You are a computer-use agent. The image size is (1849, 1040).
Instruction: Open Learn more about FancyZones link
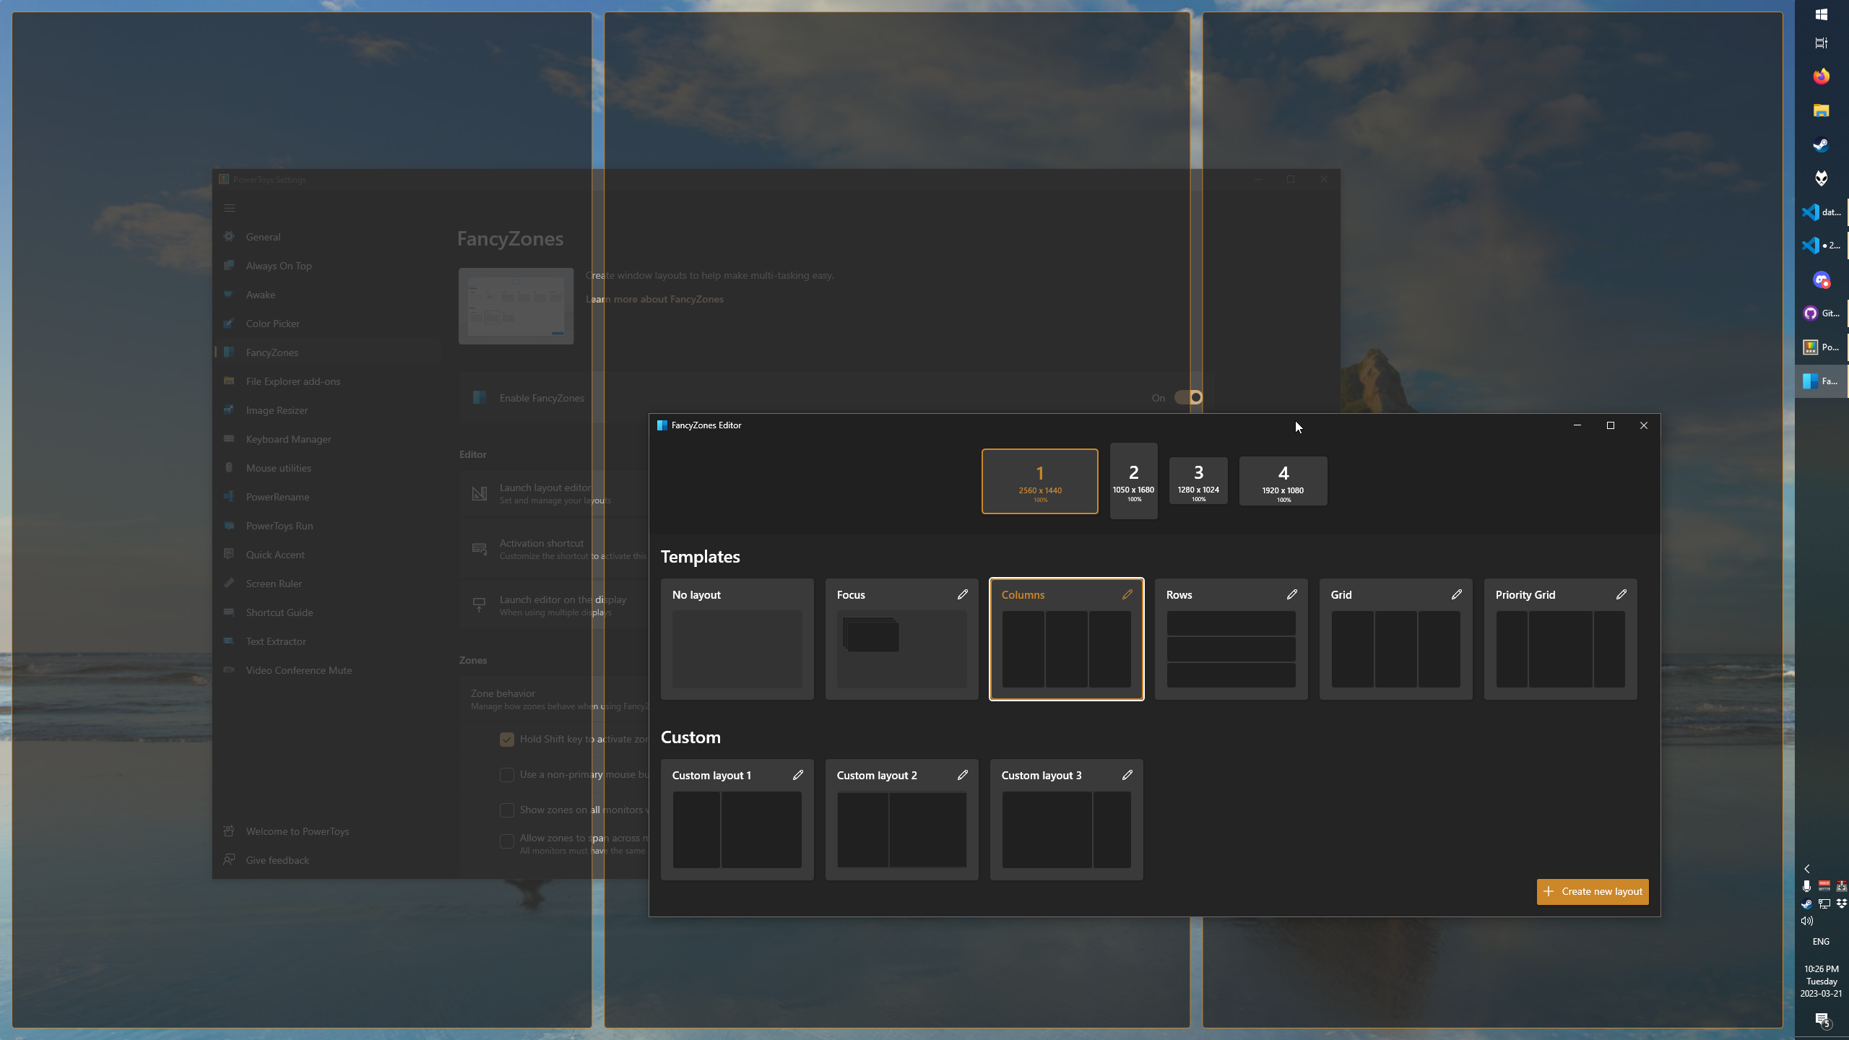pyautogui.click(x=654, y=299)
